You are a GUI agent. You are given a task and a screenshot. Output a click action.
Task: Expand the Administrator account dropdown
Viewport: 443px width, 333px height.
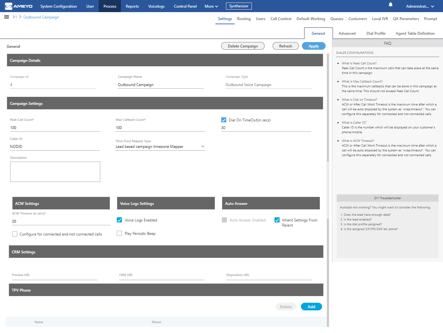[x=420, y=6]
